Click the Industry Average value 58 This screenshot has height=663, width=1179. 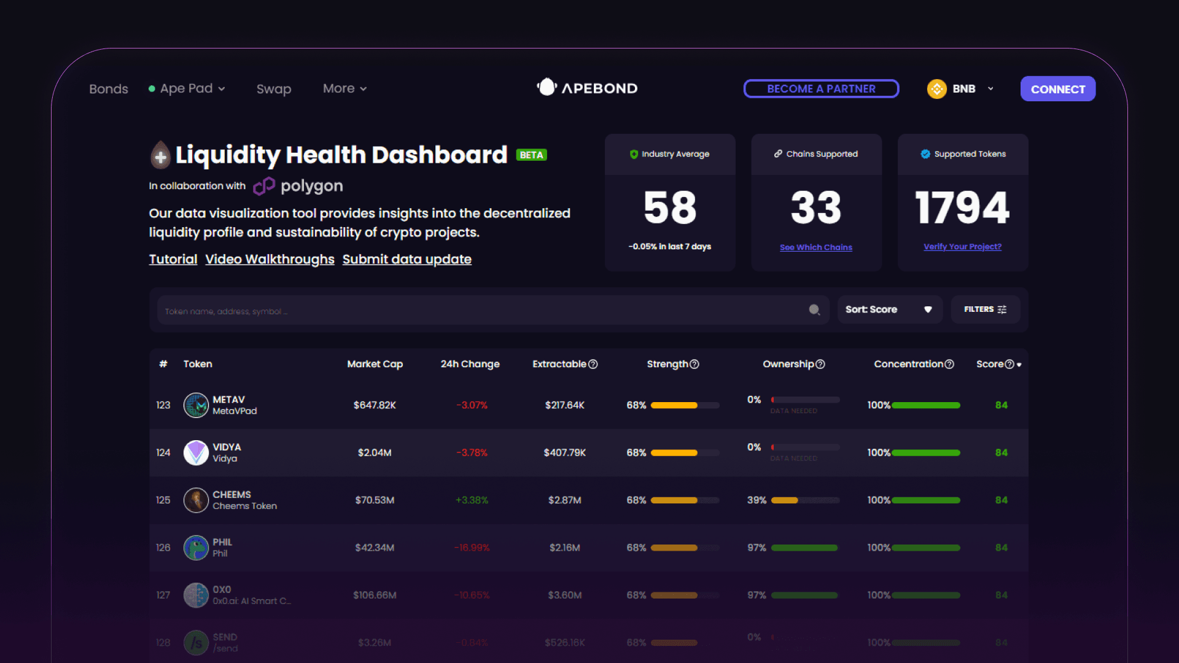click(x=670, y=207)
